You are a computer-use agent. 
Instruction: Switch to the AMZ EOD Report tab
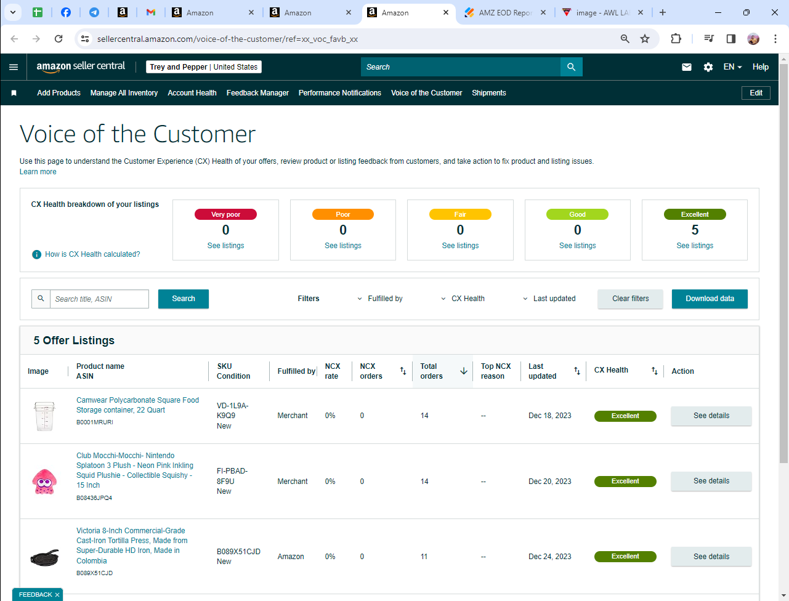pyautogui.click(x=505, y=12)
